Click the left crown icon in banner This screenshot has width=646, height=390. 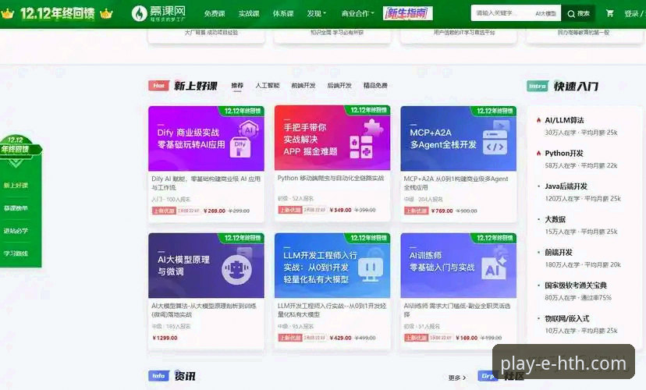7,13
